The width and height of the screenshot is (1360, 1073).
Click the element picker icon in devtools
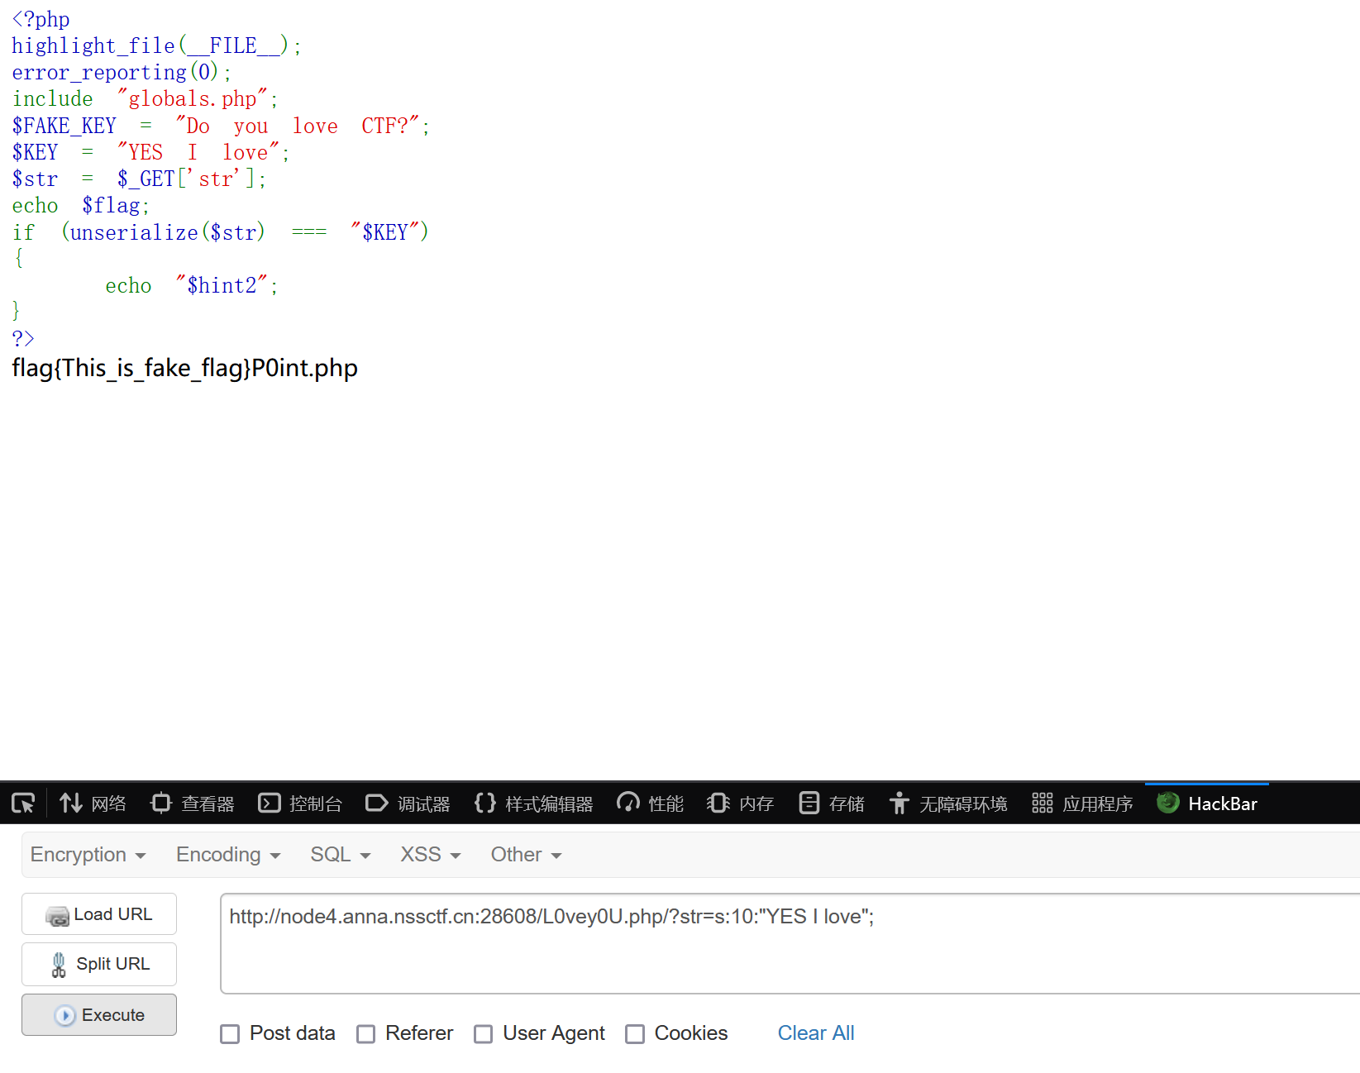click(x=23, y=804)
